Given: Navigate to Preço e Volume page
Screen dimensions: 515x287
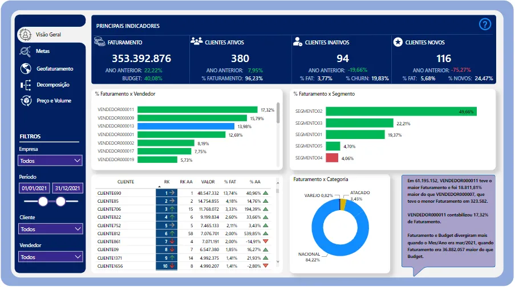Looking at the screenshot, I should click(54, 101).
